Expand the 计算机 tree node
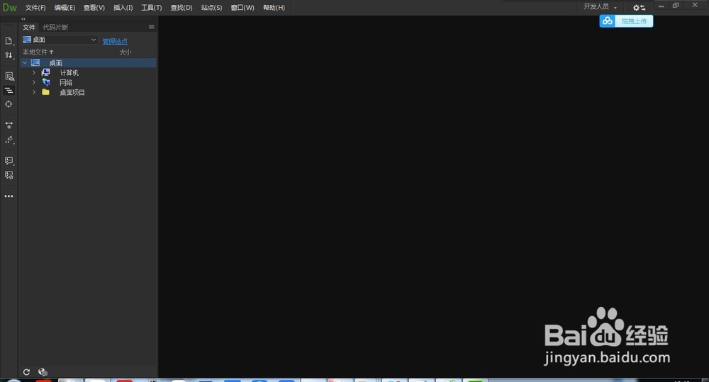The height and width of the screenshot is (382, 709). pyautogui.click(x=34, y=72)
